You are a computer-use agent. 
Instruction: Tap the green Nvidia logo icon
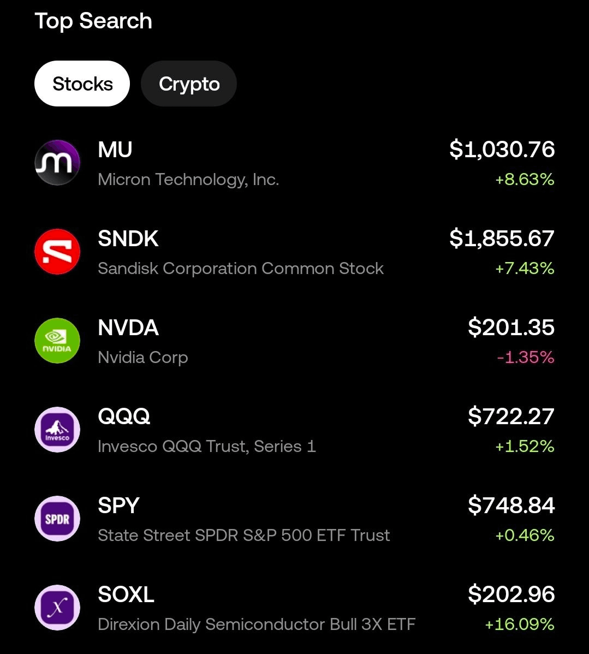[57, 340]
